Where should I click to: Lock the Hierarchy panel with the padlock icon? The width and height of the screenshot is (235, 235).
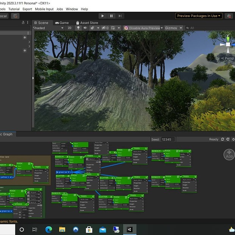pyautogui.click(x=23, y=22)
